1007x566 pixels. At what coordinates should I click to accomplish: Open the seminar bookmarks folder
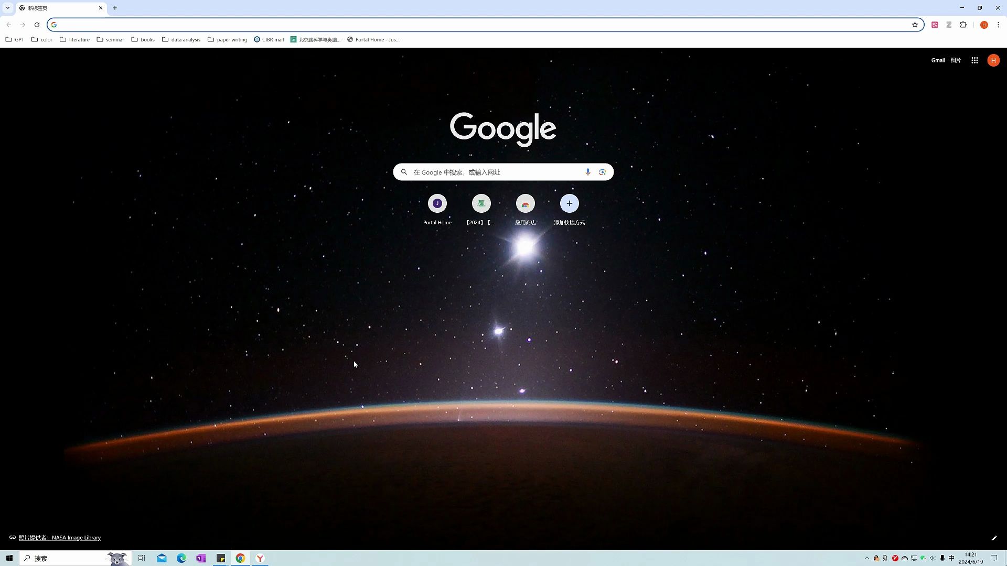110,39
